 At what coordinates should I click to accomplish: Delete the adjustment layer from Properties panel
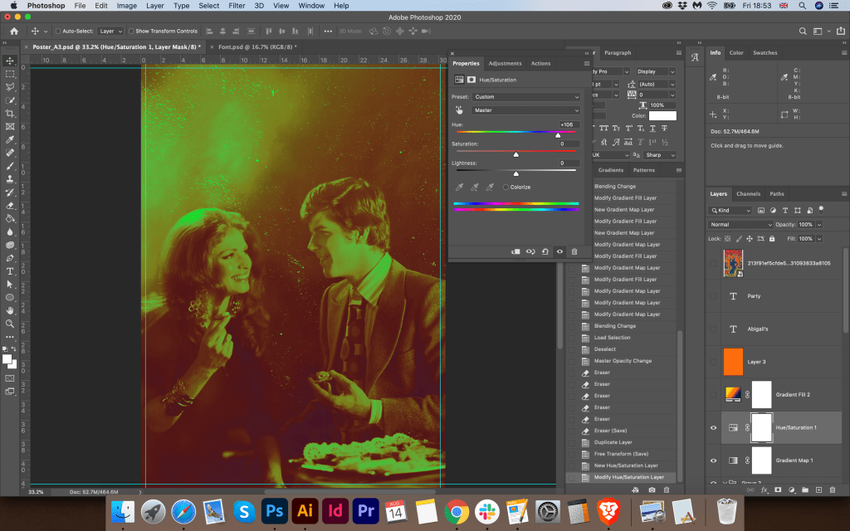click(x=574, y=251)
